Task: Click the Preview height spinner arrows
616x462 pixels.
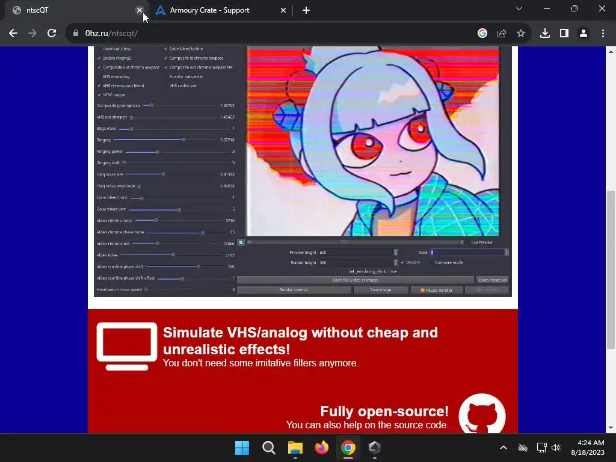Action: 396,252
